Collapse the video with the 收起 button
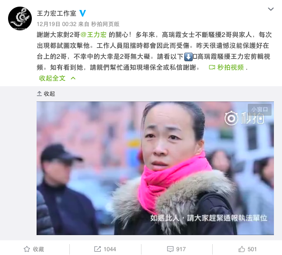The image size is (282, 255). (46, 93)
